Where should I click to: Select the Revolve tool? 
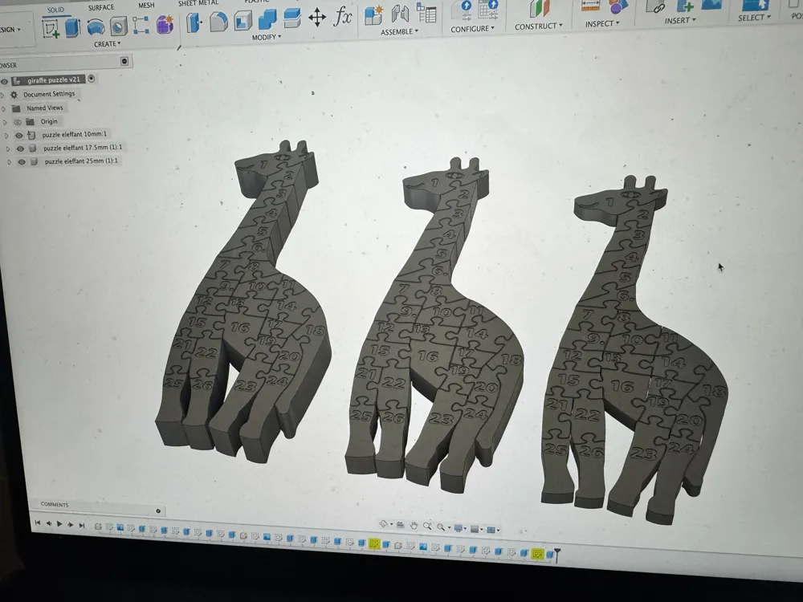tap(96, 26)
